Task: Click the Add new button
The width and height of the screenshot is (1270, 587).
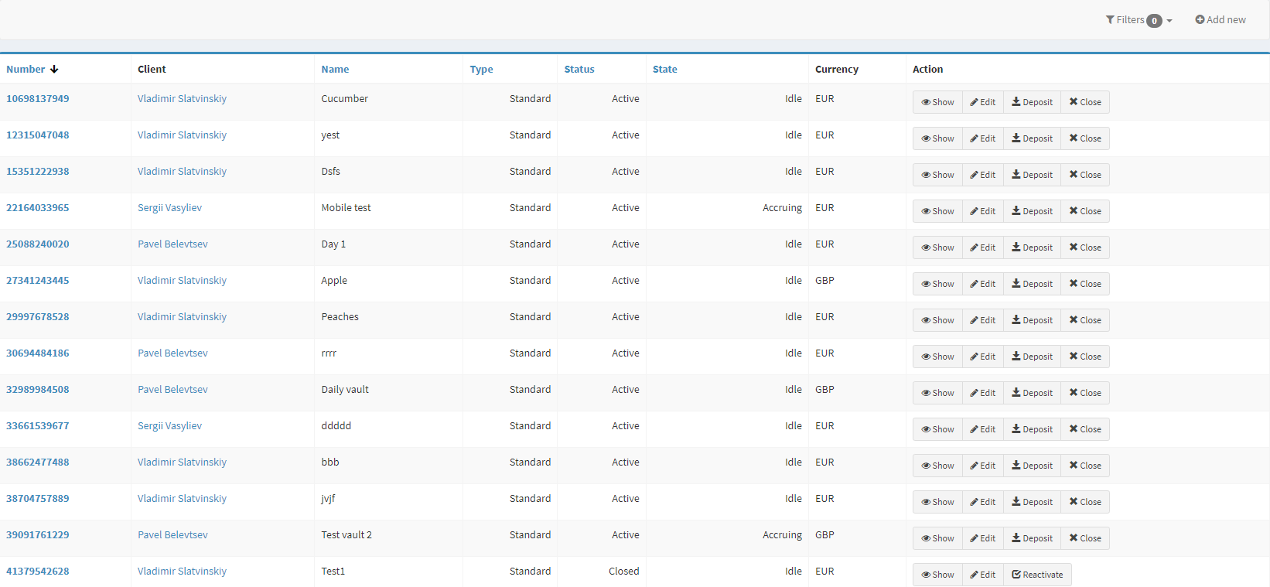Action: coord(1220,20)
